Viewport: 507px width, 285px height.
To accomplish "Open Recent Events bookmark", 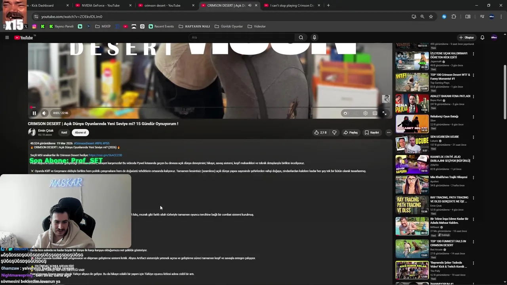I will pos(161,27).
